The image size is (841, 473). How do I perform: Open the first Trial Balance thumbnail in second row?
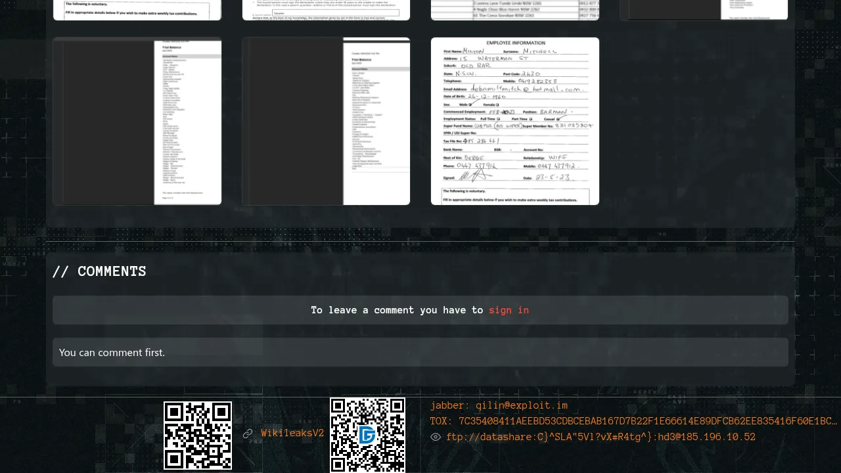point(137,121)
